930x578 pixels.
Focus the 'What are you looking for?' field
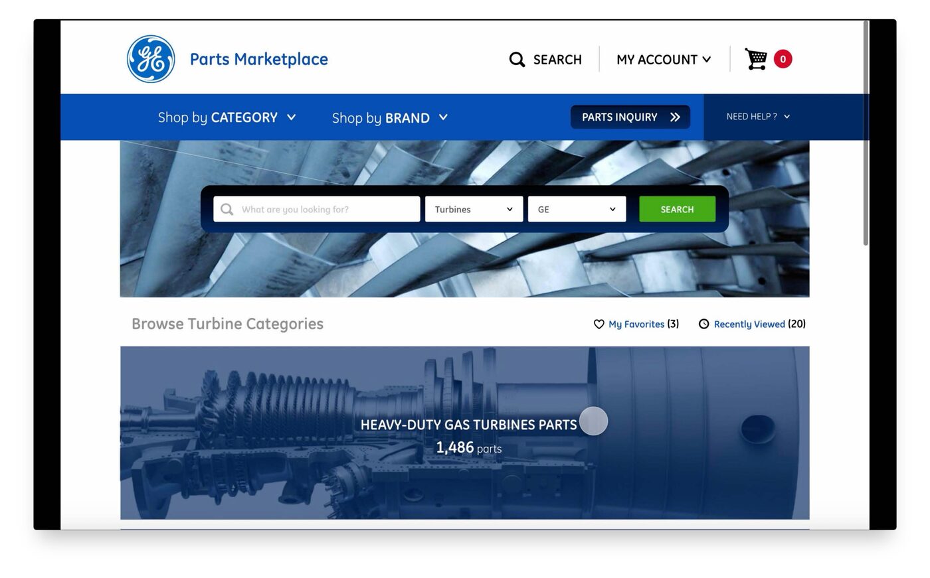pyautogui.click(x=317, y=209)
